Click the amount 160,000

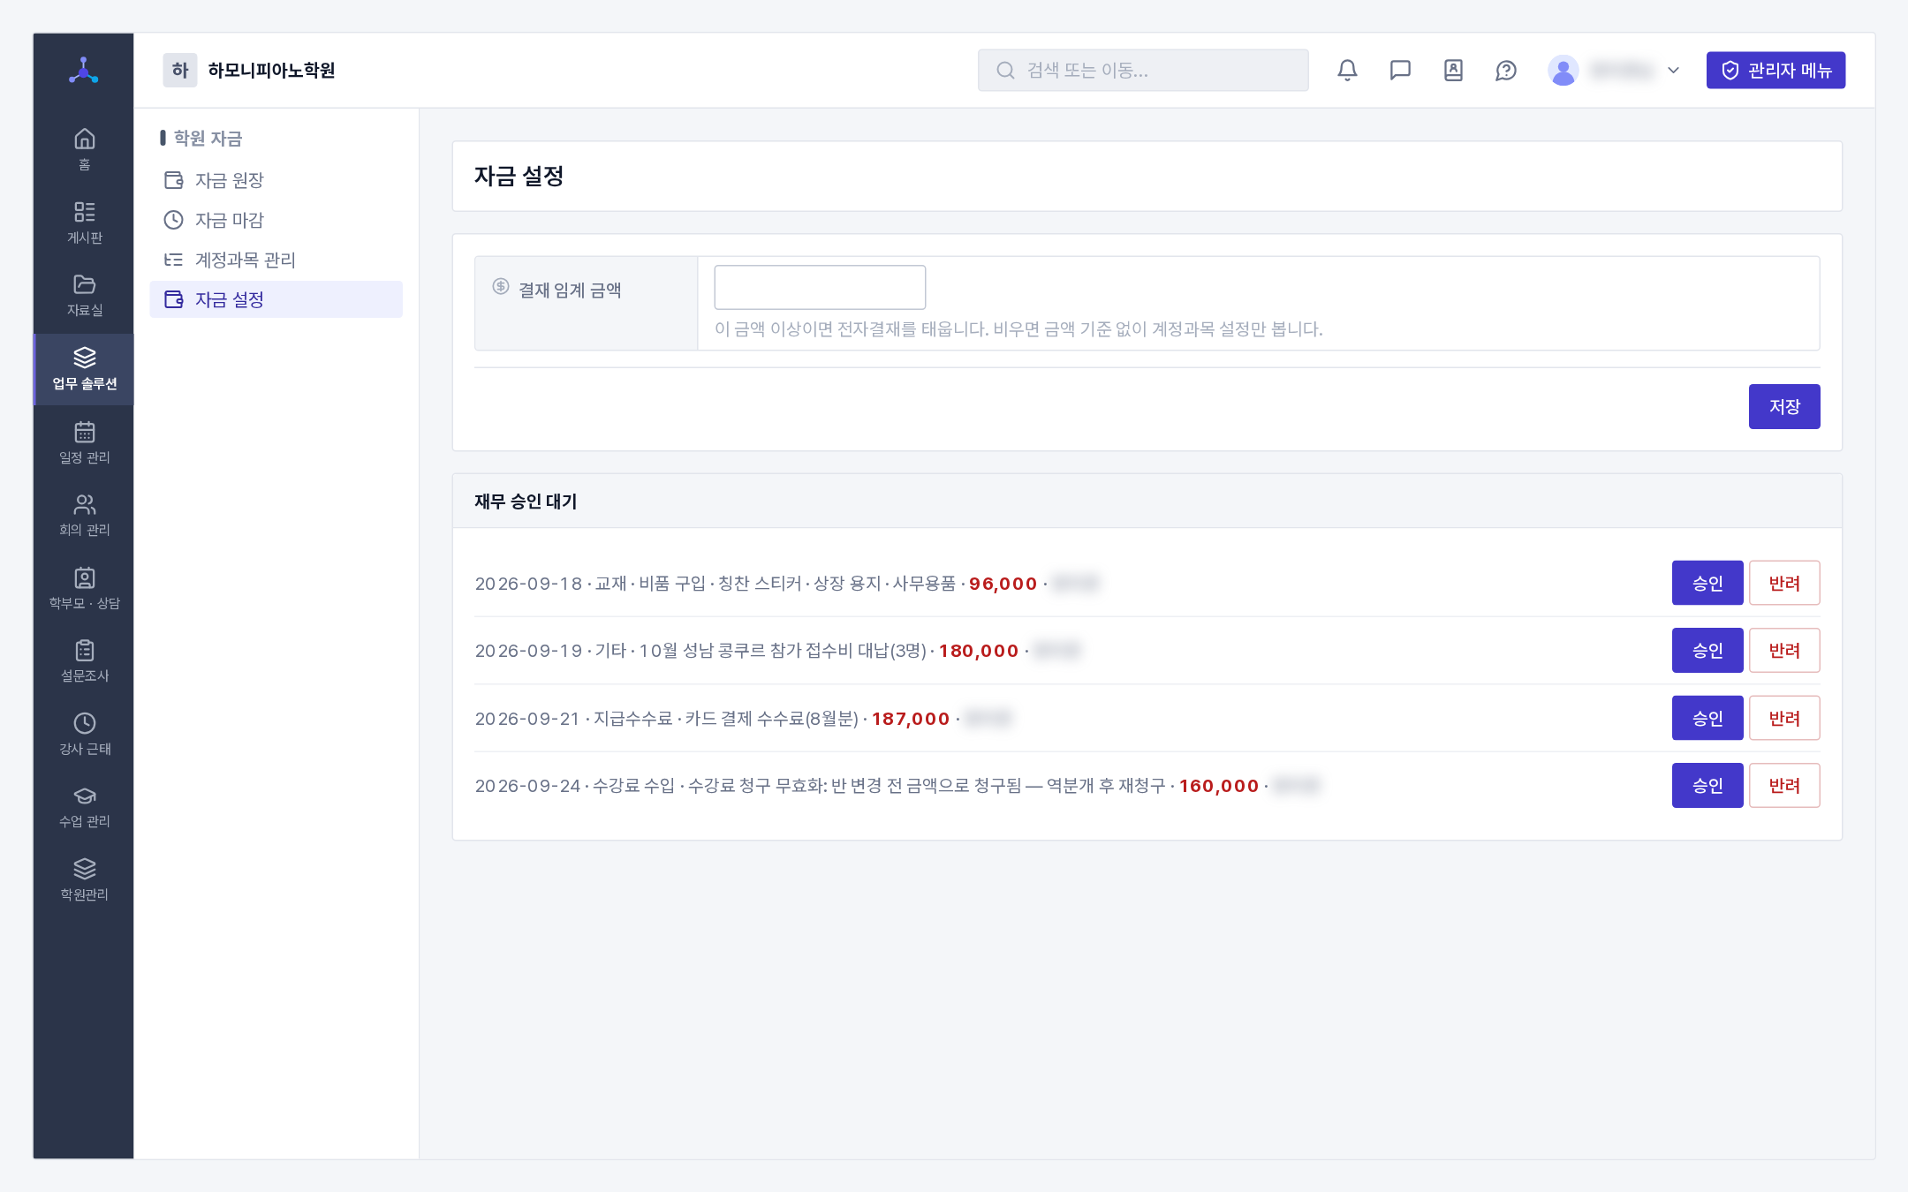(1219, 786)
